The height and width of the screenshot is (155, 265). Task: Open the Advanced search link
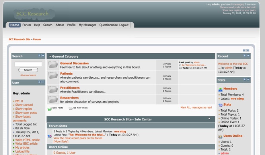pos(28,75)
